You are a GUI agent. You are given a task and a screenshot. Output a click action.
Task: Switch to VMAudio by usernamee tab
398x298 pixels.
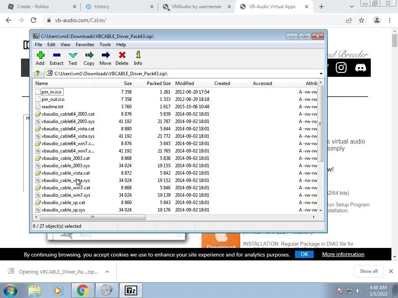[x=197, y=7]
